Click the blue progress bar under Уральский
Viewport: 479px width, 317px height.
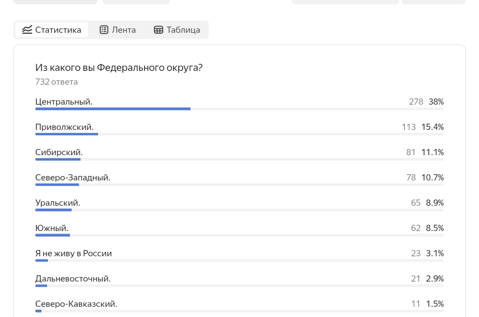point(53,210)
